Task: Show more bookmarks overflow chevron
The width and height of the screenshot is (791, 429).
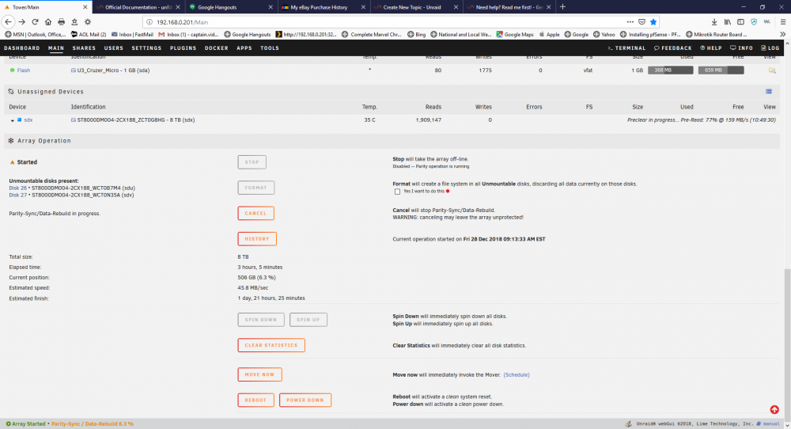Action: point(783,34)
